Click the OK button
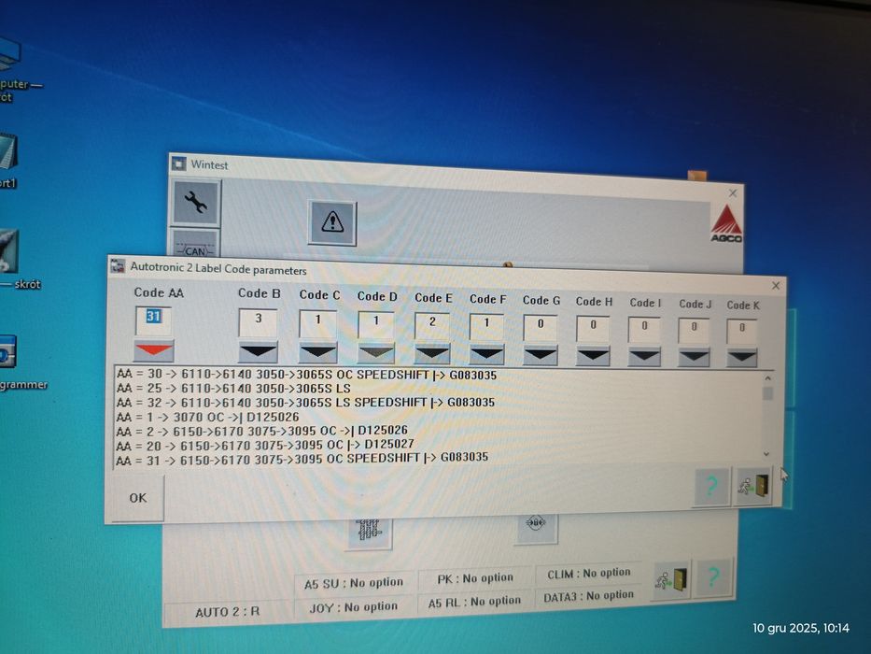The height and width of the screenshot is (654, 871). click(138, 498)
